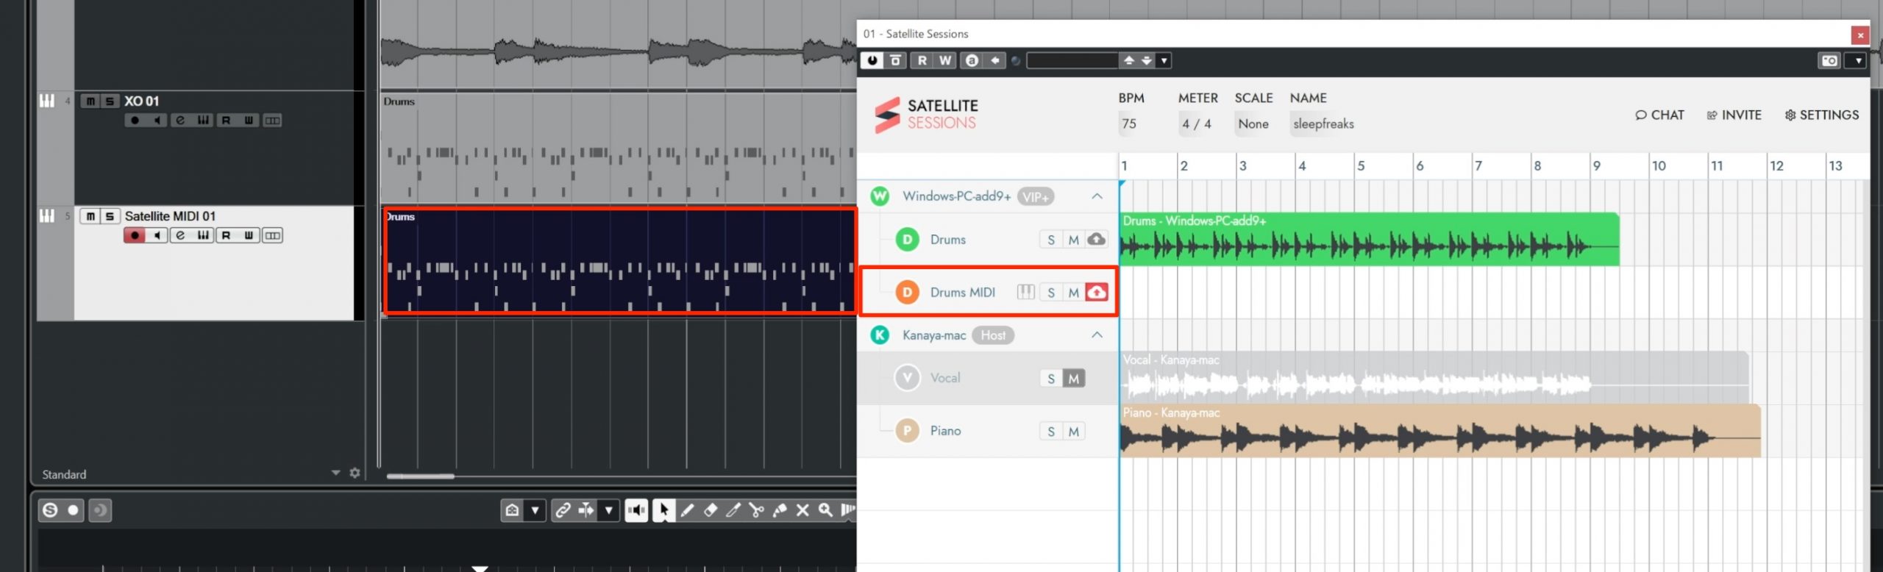
Task: Click the track list settings gear icon
Action: (x=355, y=473)
